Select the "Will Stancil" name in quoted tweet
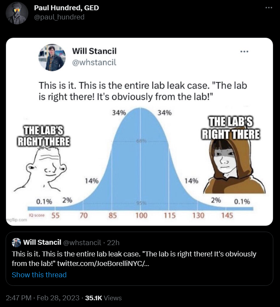Viewport: 280px width, 307px height. [x=42, y=242]
